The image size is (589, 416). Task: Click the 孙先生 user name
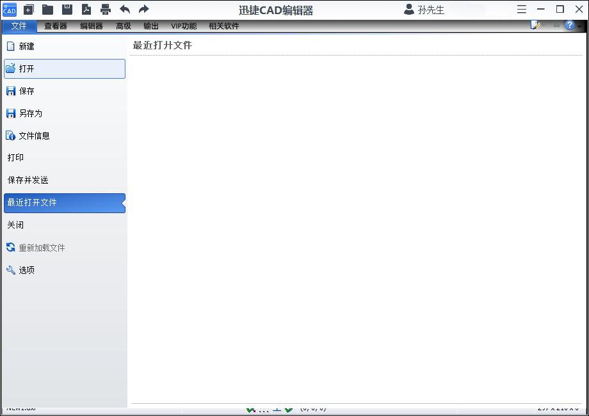[431, 10]
